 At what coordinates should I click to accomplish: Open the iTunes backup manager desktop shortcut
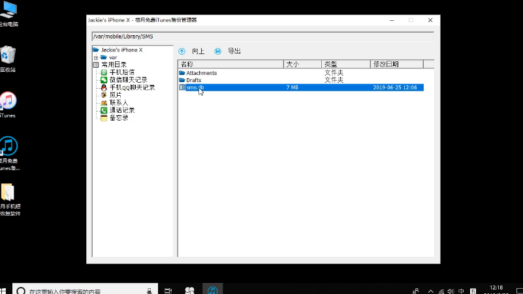(x=9, y=154)
